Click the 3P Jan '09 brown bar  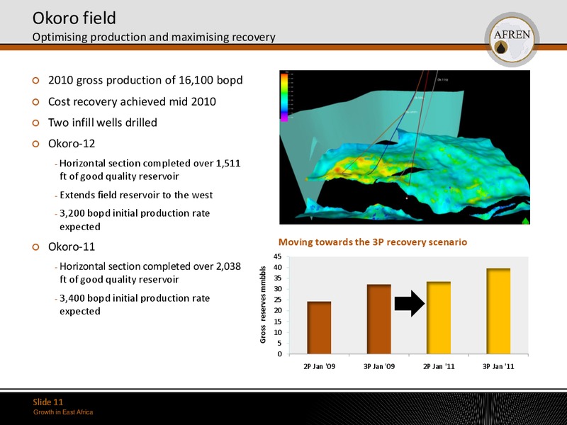[x=379, y=319]
